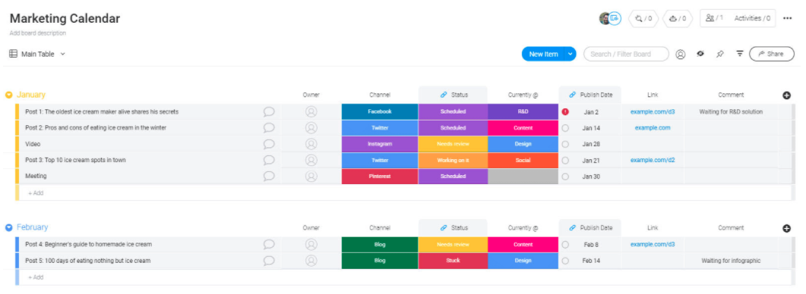This screenshot has width=806, height=294.
Task: Change Facebook channel label for Post 1
Action: coord(380,111)
